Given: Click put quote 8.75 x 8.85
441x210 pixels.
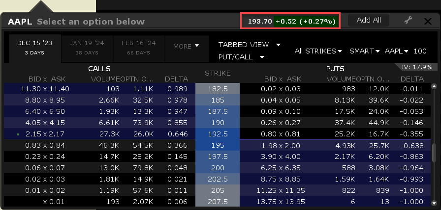Looking at the screenshot, I should click(x=281, y=179).
